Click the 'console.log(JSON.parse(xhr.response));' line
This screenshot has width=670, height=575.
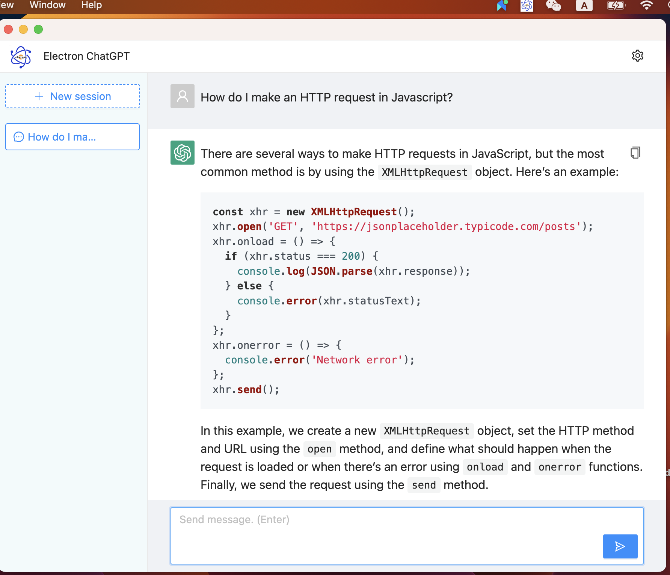click(354, 271)
